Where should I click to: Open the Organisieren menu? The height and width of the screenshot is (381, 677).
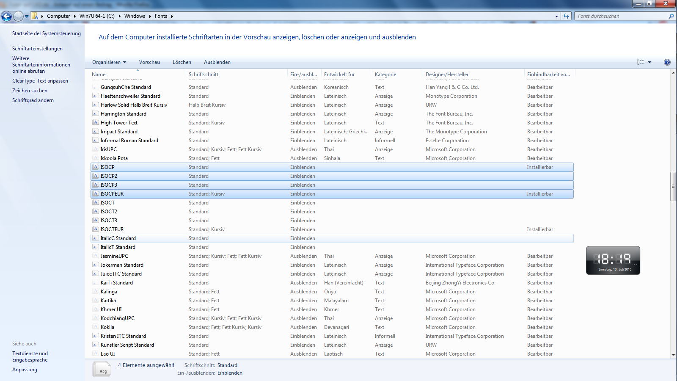click(109, 62)
